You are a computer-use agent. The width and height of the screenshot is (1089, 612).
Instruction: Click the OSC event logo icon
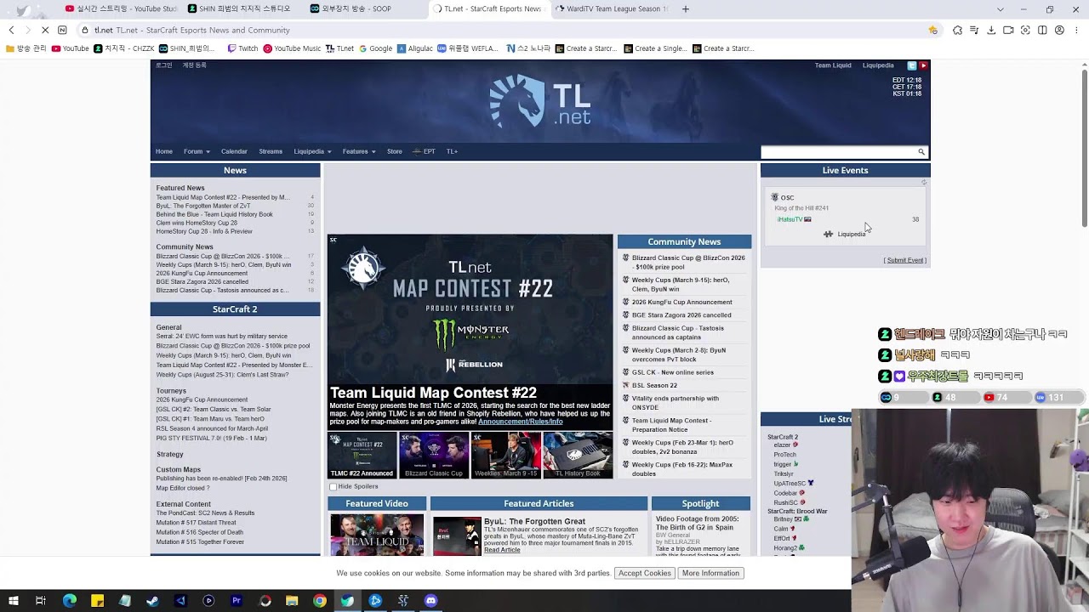(x=774, y=197)
